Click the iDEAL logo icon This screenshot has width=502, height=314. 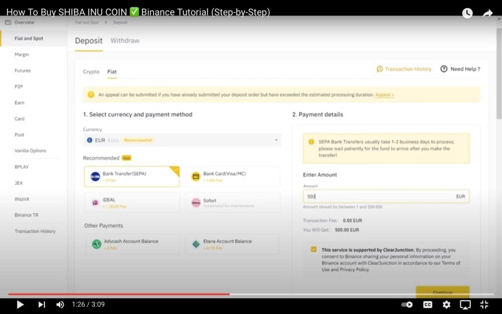coord(95,202)
